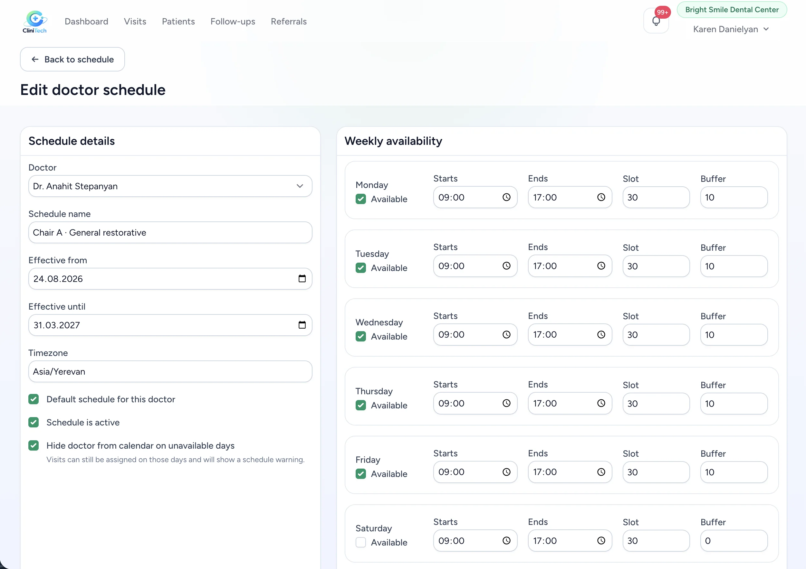The width and height of the screenshot is (806, 569).
Task: Go to Dashboard
Action: click(x=86, y=21)
